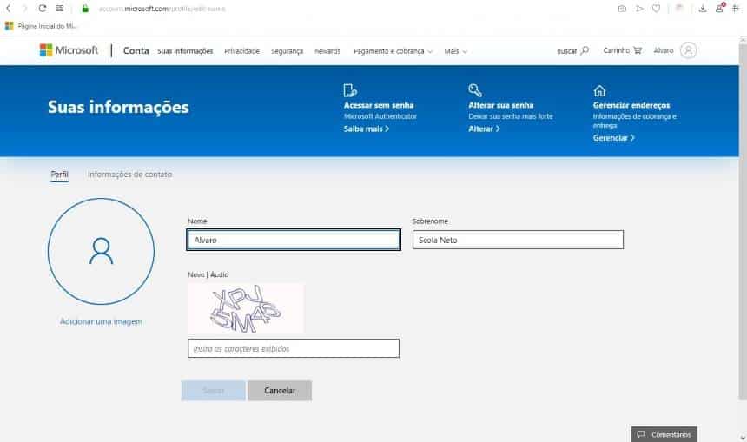Click the Alterar sua senha key icon

475,90
